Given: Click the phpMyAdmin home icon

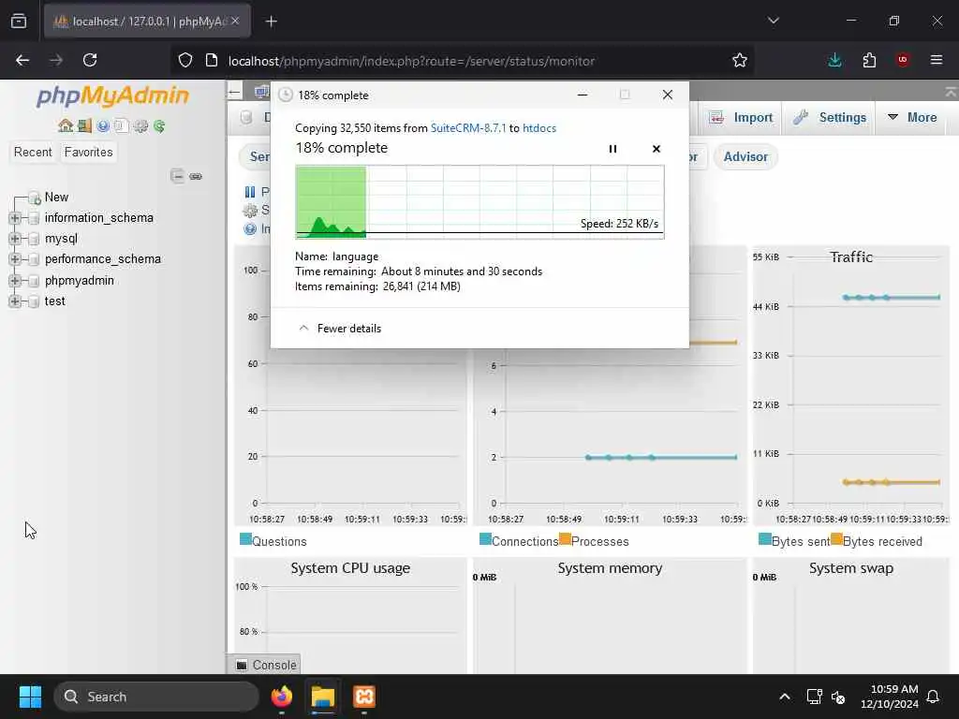Looking at the screenshot, I should point(66,126).
